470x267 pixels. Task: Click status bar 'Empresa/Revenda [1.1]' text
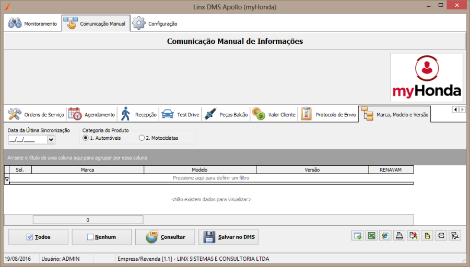(193, 259)
